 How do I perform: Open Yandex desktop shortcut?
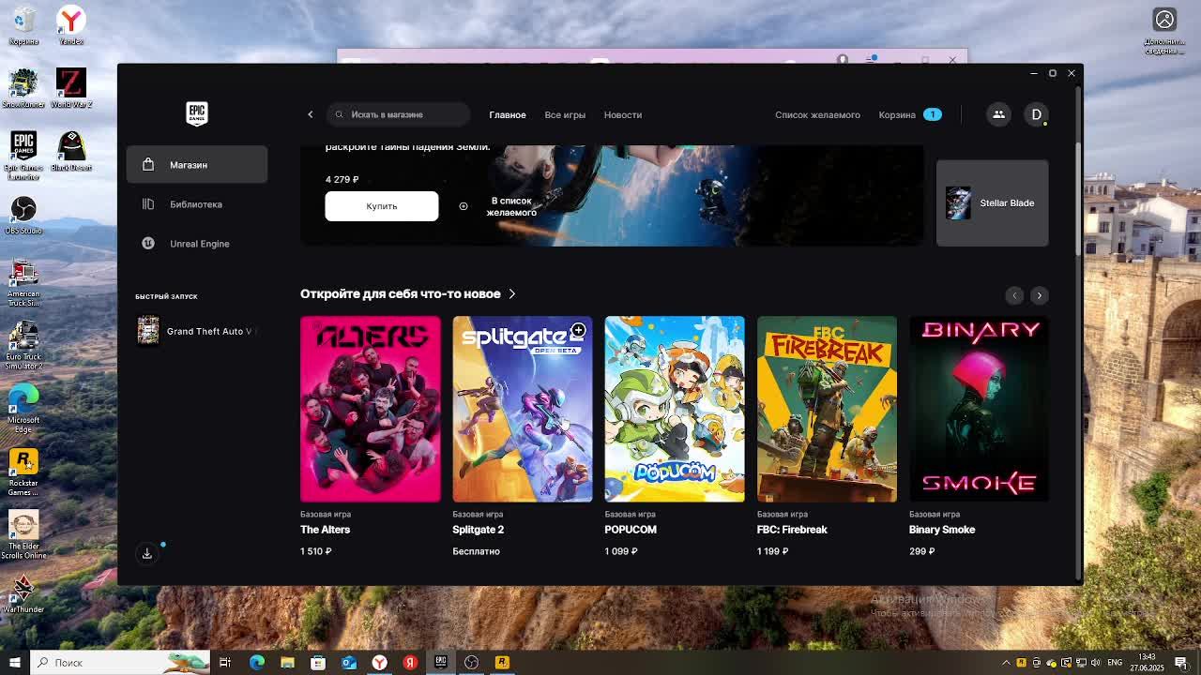pos(70,25)
